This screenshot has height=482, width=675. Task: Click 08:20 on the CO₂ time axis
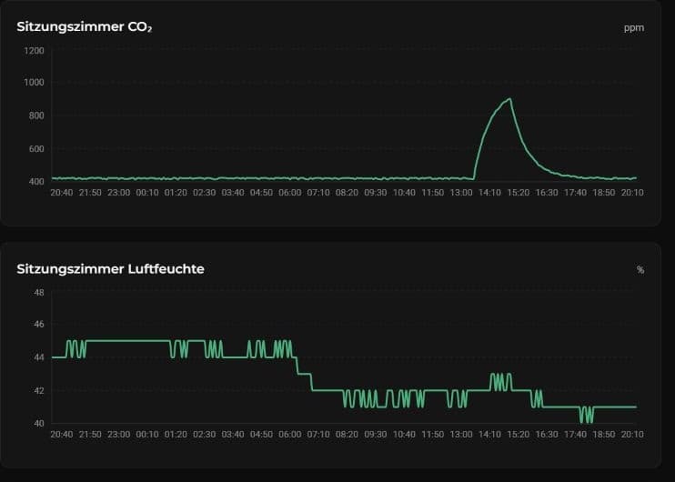click(x=347, y=193)
